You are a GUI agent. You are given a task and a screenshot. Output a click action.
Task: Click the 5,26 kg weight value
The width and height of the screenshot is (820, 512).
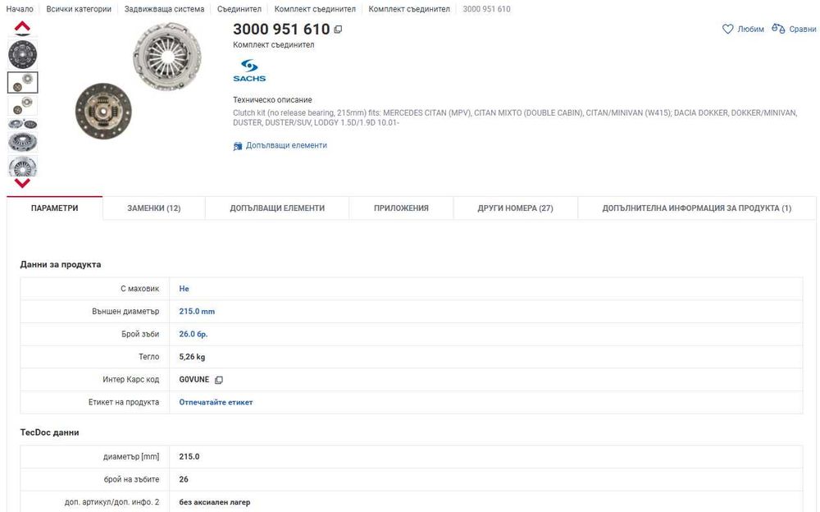click(x=192, y=357)
